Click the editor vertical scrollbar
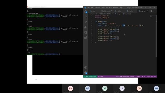Screen dimensions: 165x93 pos(156,36)
